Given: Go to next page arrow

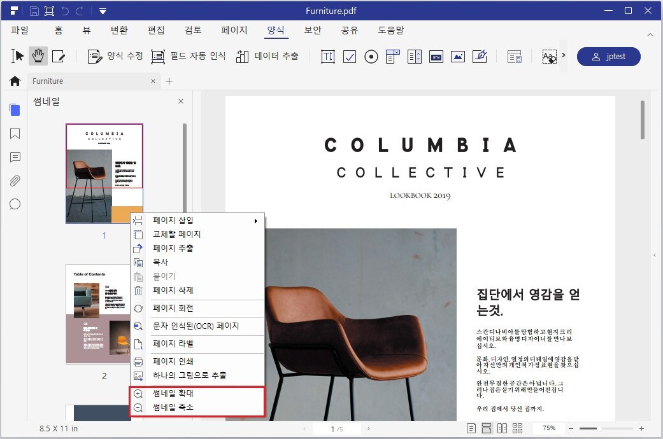Looking at the screenshot, I should point(369,429).
